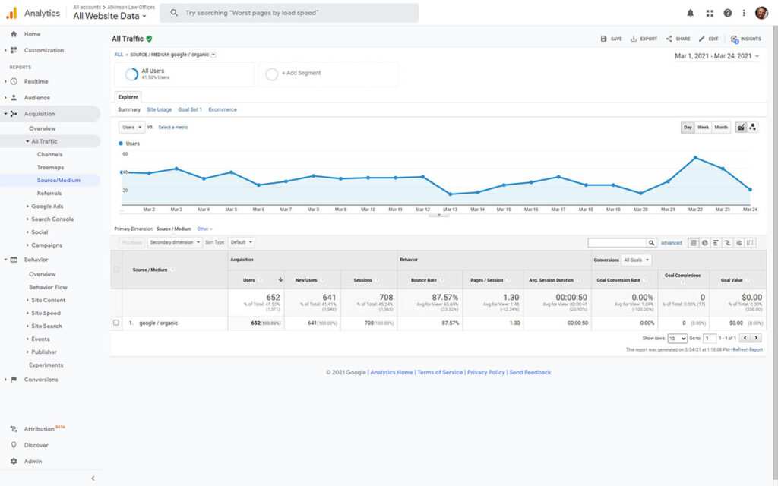The height and width of the screenshot is (486, 778).
Task: Select the Month granularity toggle
Action: pyautogui.click(x=721, y=128)
